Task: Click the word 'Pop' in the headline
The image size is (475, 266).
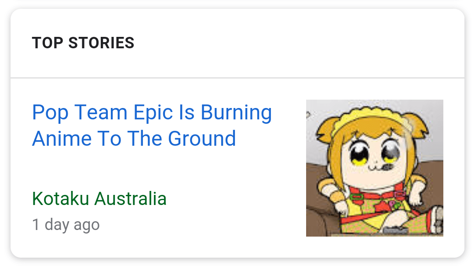Action: coord(50,112)
